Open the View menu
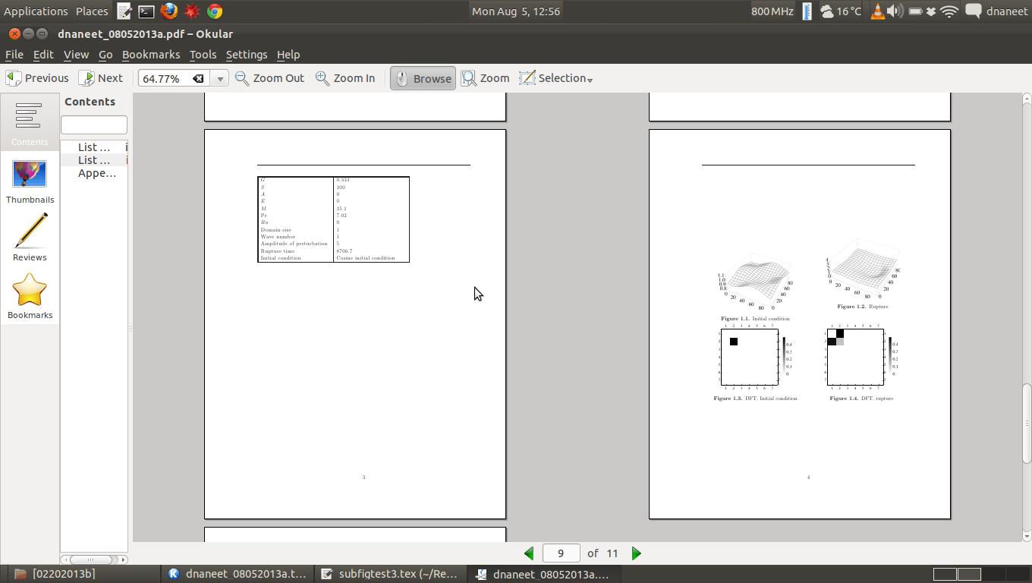The image size is (1032, 583). (x=76, y=55)
